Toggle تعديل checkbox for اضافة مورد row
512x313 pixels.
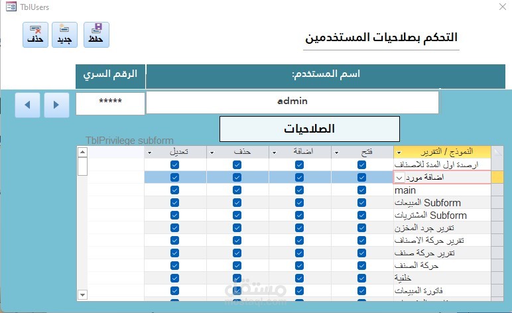[x=174, y=177]
